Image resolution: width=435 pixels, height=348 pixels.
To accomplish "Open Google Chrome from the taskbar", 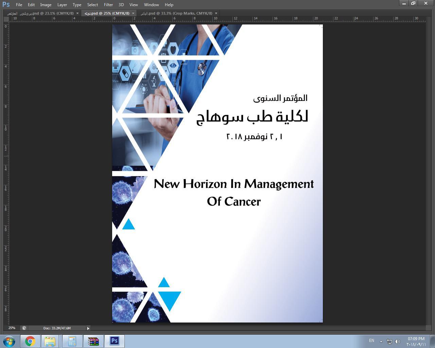I will pyautogui.click(x=30, y=341).
